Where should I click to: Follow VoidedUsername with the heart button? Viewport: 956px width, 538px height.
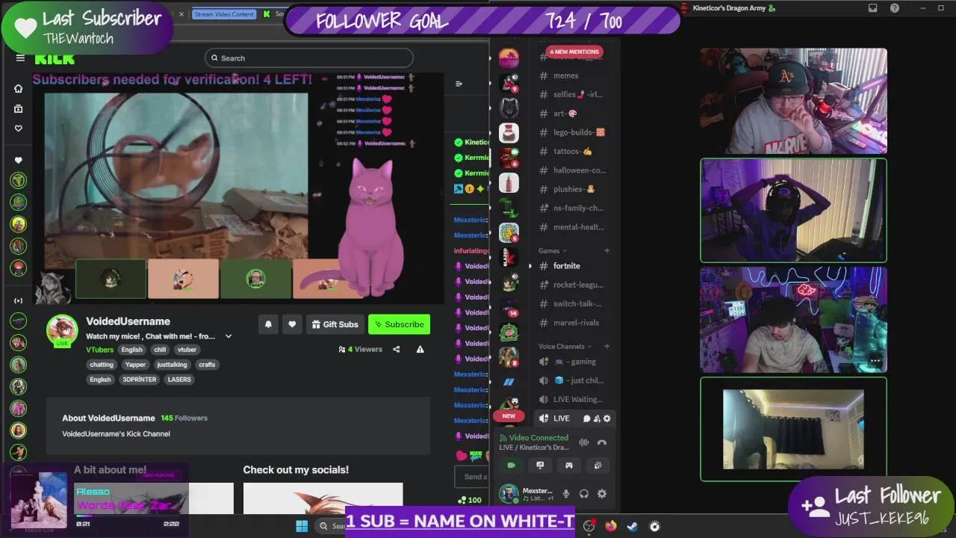pyautogui.click(x=292, y=324)
